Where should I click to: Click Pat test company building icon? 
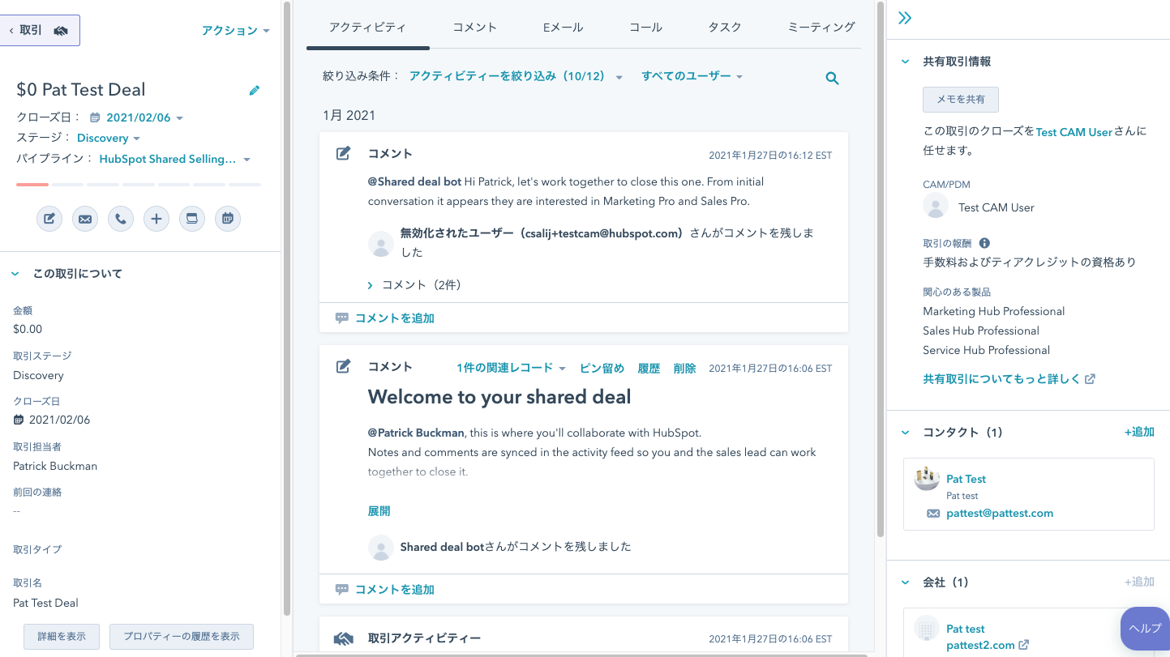tap(927, 629)
